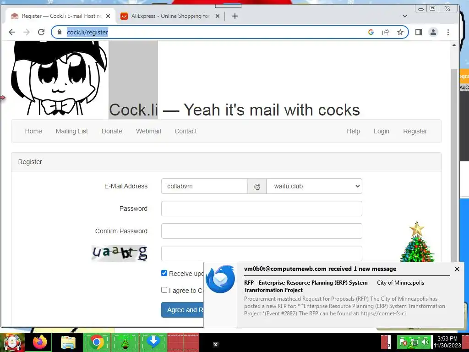Image resolution: width=469 pixels, height=352 pixels.
Task: Open the Contact nav link
Action: (x=185, y=131)
